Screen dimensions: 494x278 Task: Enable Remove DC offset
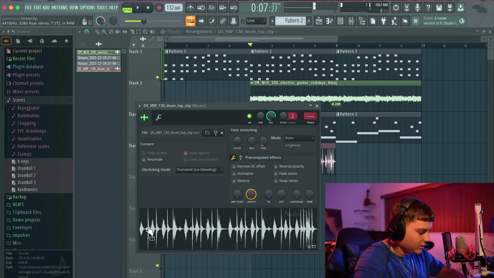tap(248, 166)
